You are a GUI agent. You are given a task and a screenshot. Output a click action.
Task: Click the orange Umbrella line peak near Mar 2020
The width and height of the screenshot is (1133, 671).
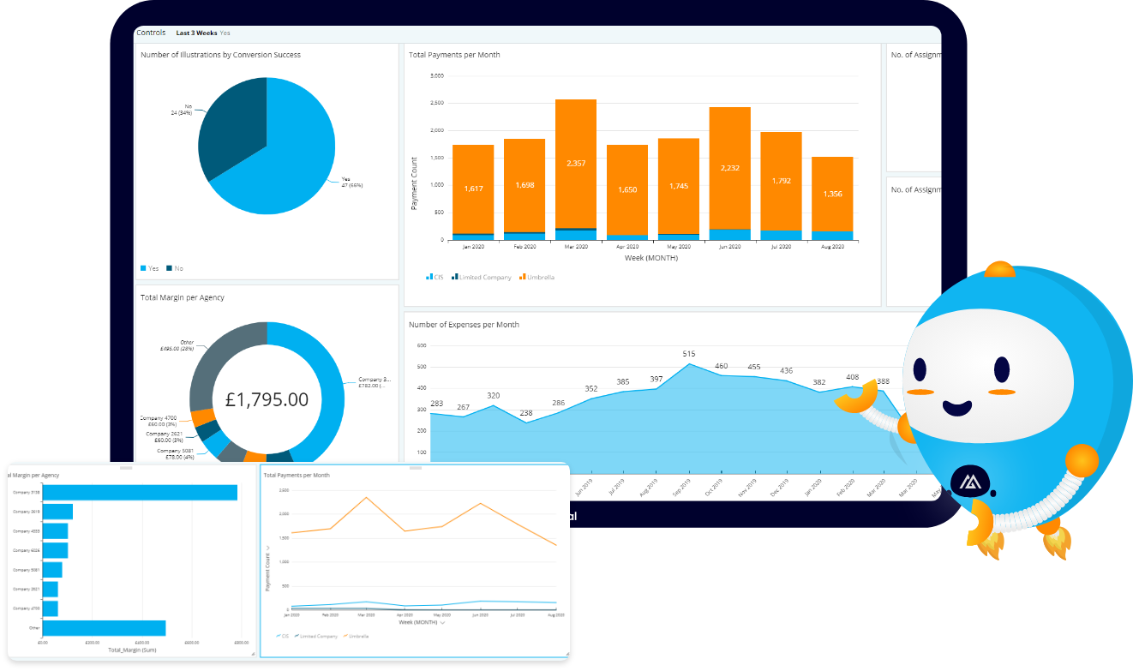tap(366, 498)
